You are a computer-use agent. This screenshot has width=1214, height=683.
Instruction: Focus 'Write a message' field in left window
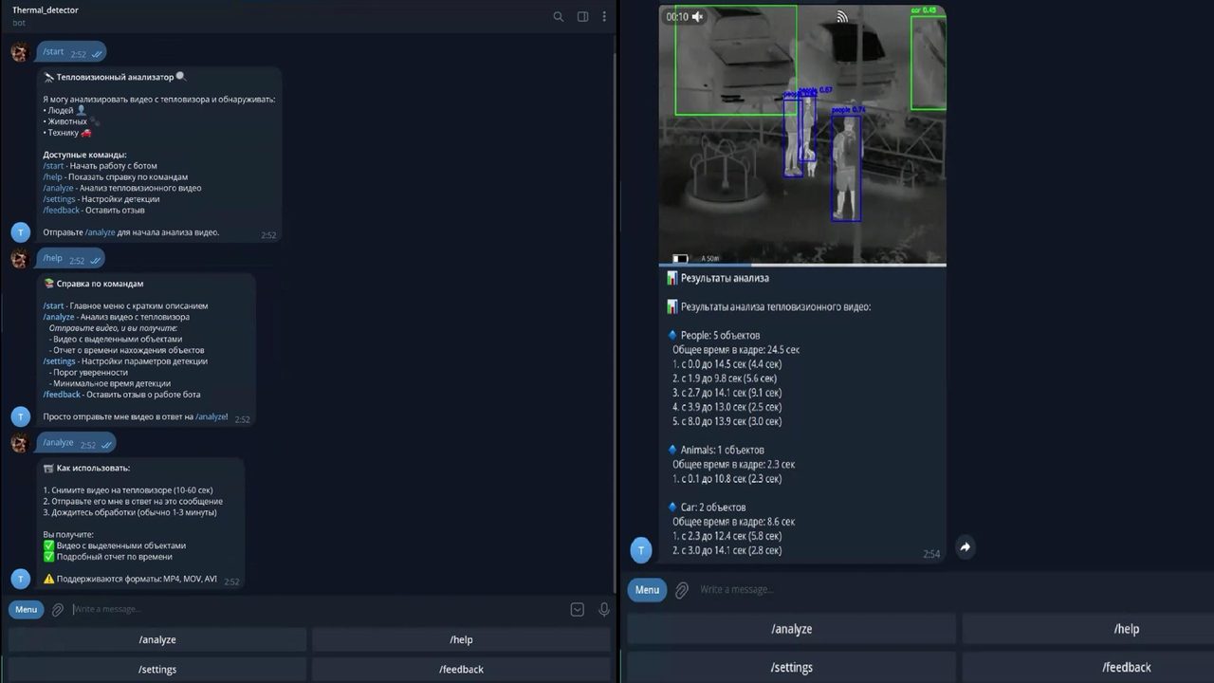pos(318,610)
